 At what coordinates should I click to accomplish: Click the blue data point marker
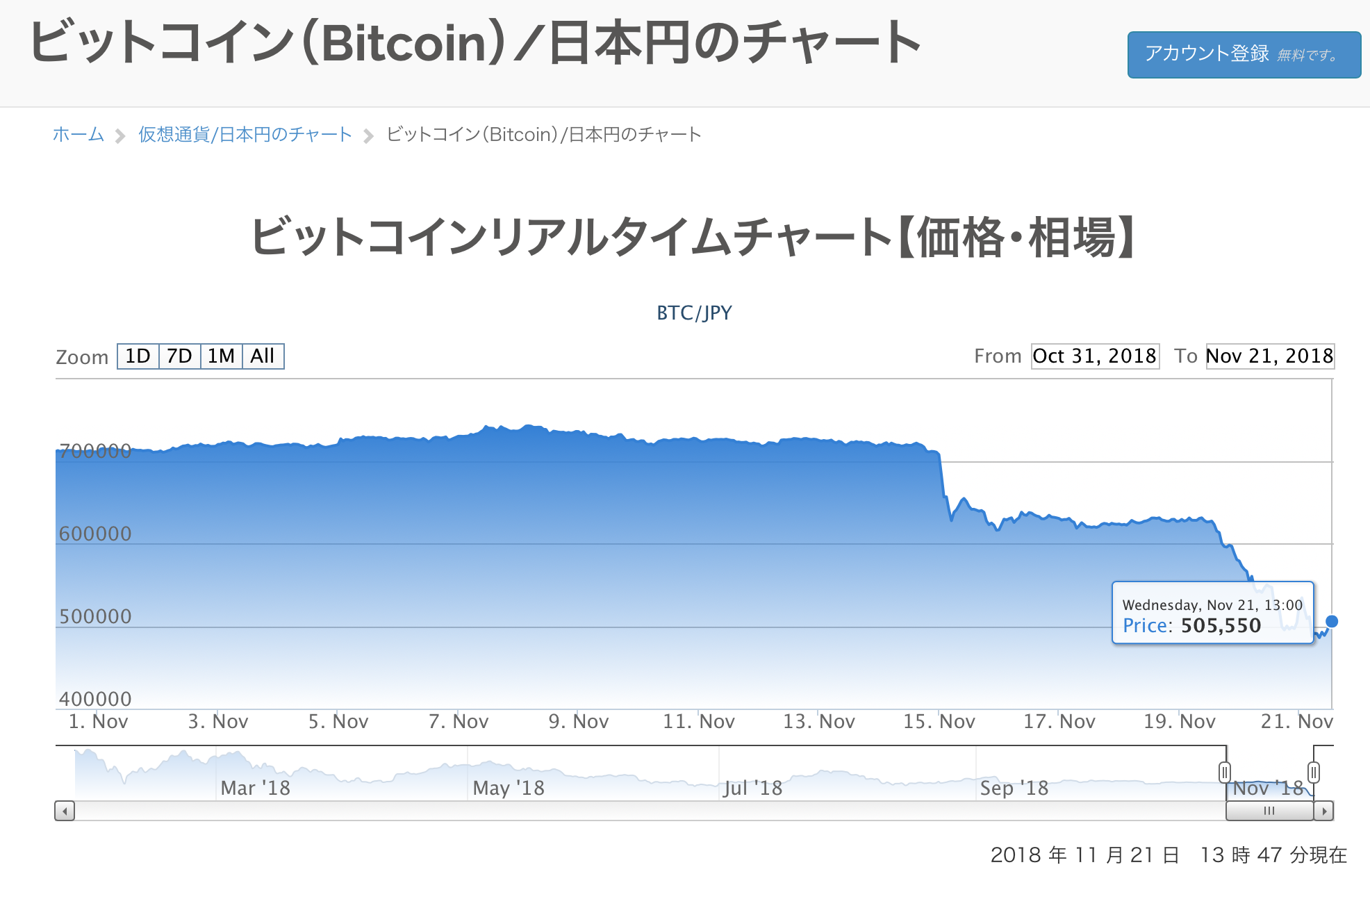click(x=1331, y=621)
